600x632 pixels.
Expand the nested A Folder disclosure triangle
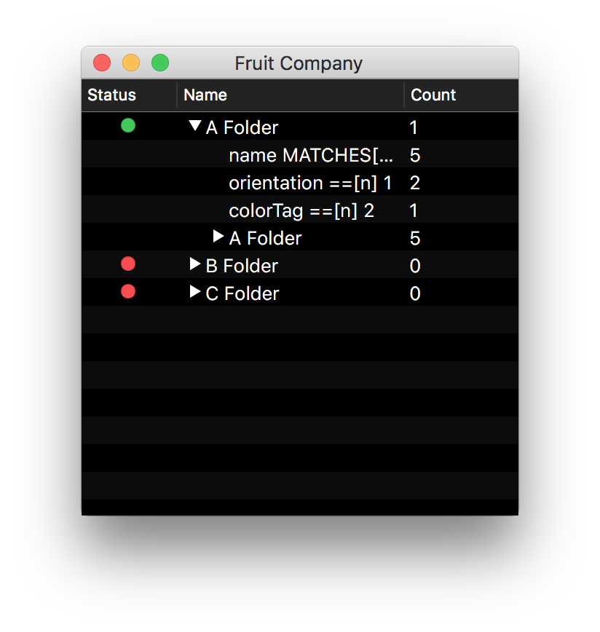pos(218,237)
